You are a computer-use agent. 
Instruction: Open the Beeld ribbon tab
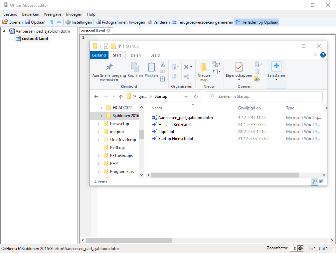[155, 55]
